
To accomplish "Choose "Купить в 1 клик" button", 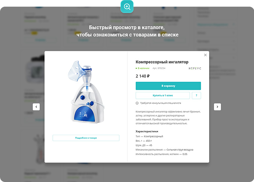I will (x=163, y=95).
